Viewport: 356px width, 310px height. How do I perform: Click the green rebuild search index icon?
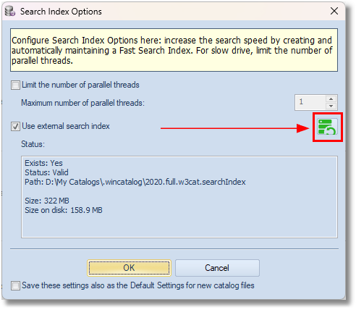[327, 127]
